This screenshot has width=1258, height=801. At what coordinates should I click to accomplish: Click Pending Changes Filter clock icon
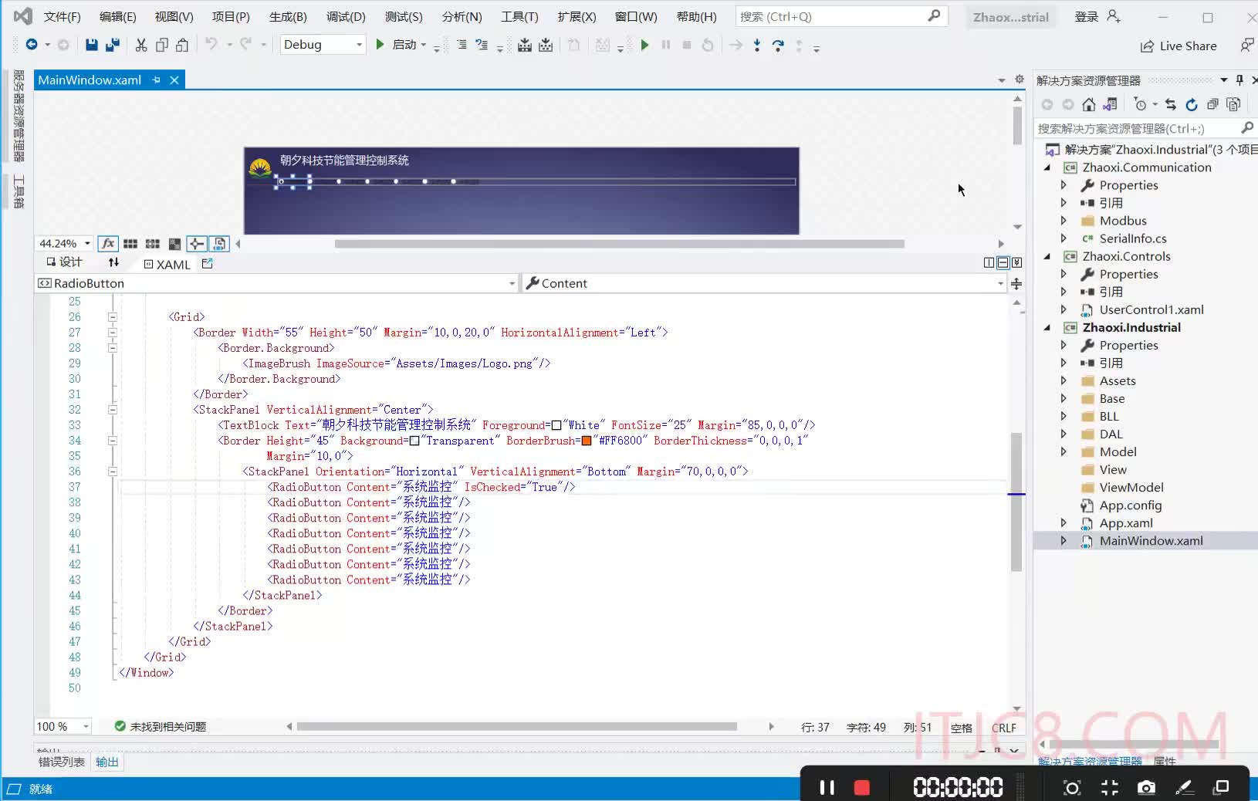[1141, 104]
